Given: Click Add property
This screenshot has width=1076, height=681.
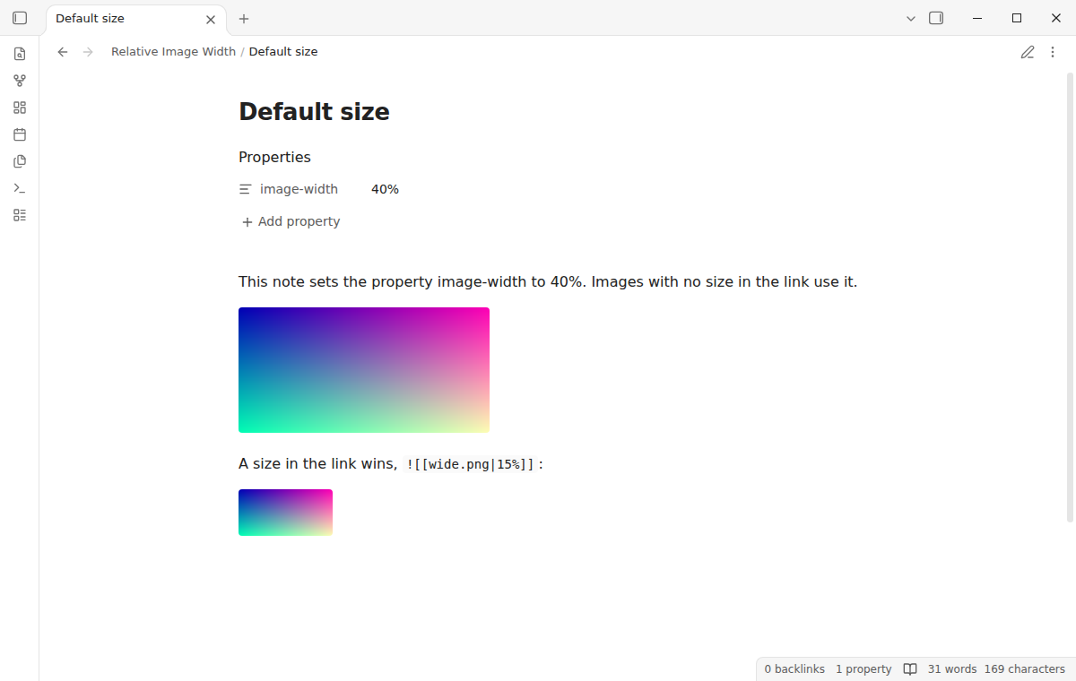Looking at the screenshot, I should (x=291, y=221).
